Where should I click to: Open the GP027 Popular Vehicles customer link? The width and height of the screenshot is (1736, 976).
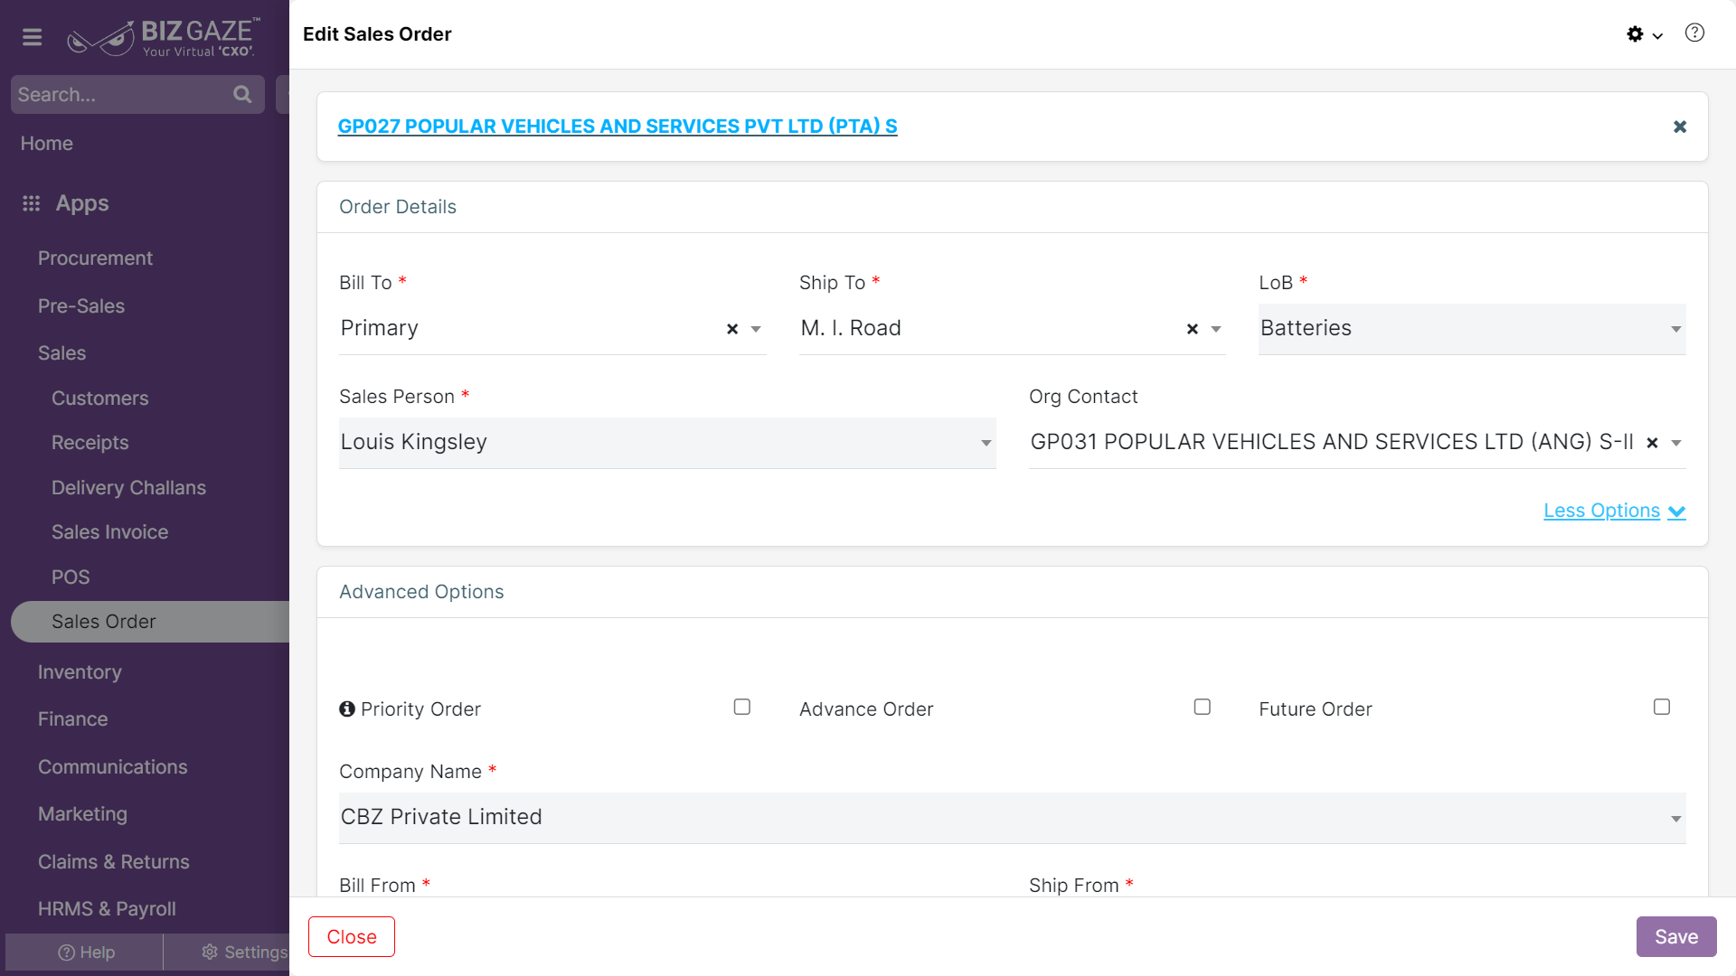click(x=618, y=127)
